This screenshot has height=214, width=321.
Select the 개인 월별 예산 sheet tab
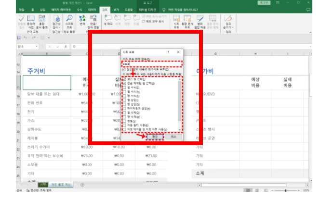point(61,185)
